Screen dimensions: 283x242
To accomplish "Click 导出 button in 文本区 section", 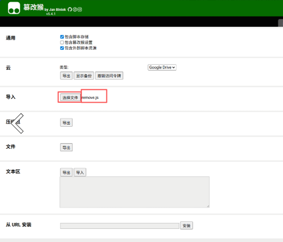I will (x=66, y=172).
